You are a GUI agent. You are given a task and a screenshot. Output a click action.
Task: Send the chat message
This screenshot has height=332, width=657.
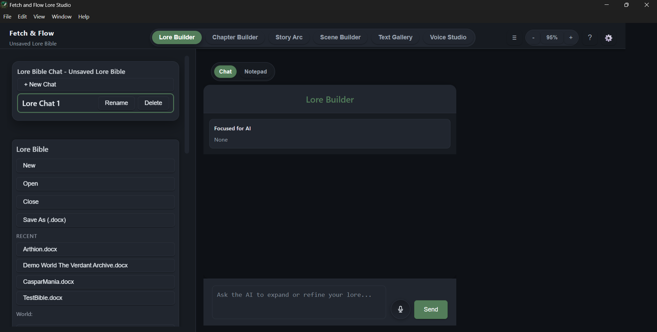click(x=431, y=309)
